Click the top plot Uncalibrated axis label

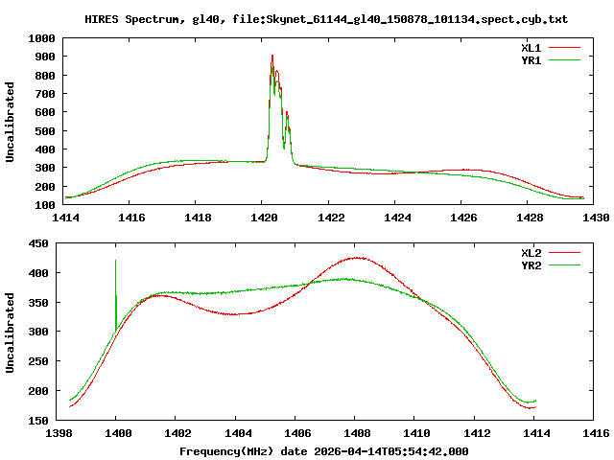click(x=10, y=122)
